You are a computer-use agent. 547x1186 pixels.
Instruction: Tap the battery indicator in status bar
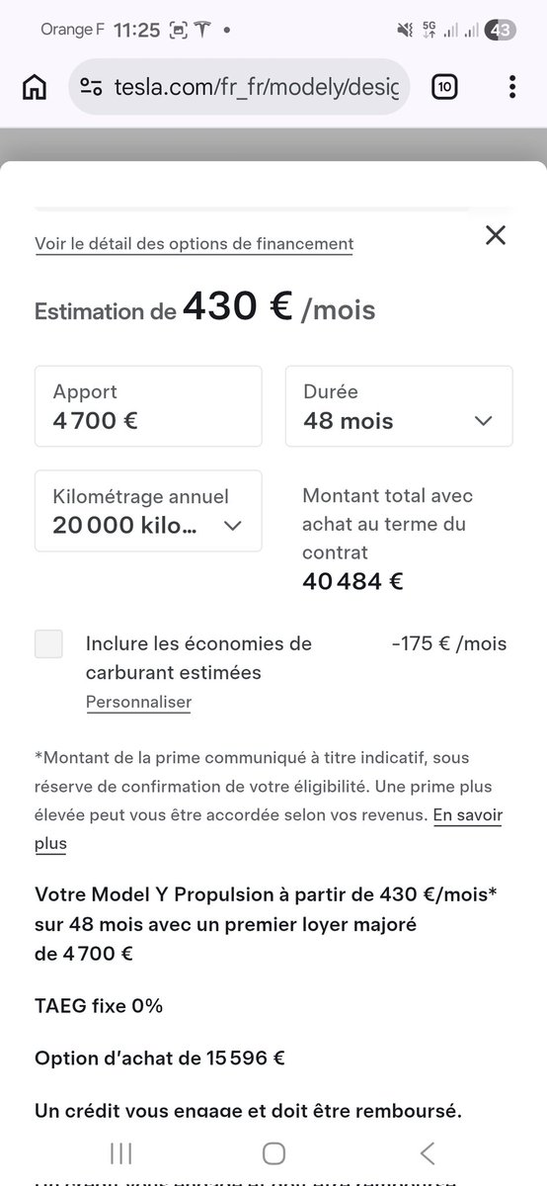tap(501, 31)
